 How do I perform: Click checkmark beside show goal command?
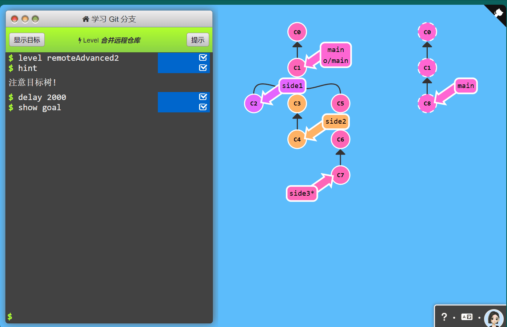pos(203,107)
